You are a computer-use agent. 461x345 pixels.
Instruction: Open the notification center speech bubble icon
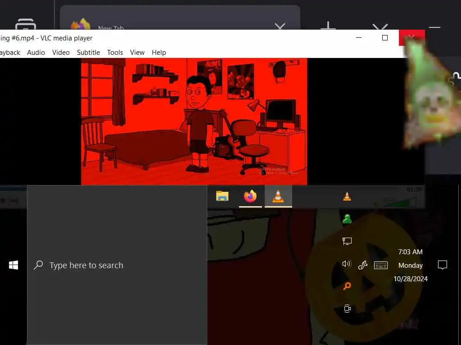pyautogui.click(x=442, y=265)
